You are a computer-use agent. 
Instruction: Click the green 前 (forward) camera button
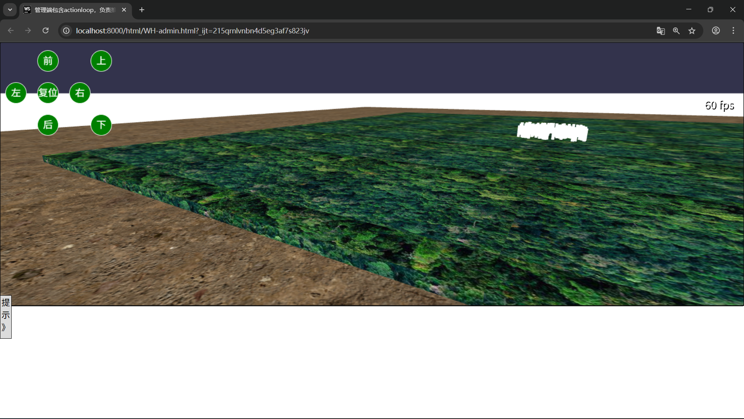(48, 61)
